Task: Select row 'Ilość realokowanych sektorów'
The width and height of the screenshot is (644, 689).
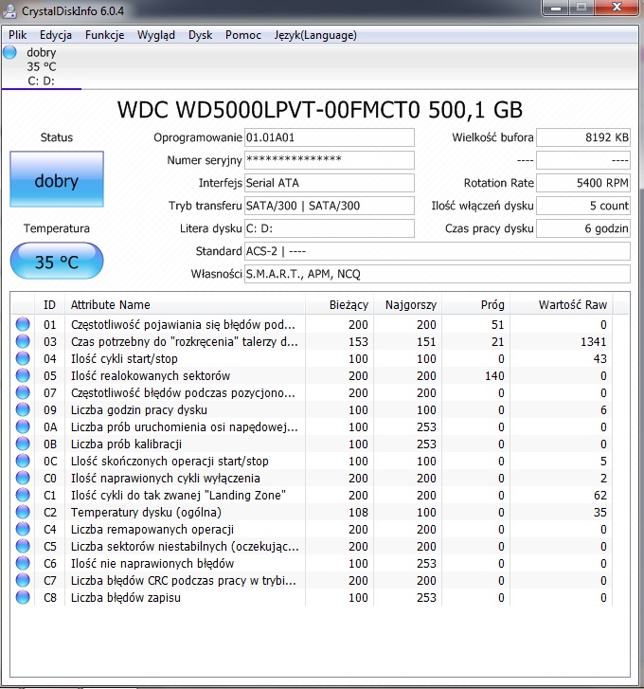Action: (313, 375)
